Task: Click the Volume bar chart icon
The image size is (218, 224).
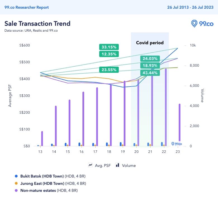Action: 118,165
